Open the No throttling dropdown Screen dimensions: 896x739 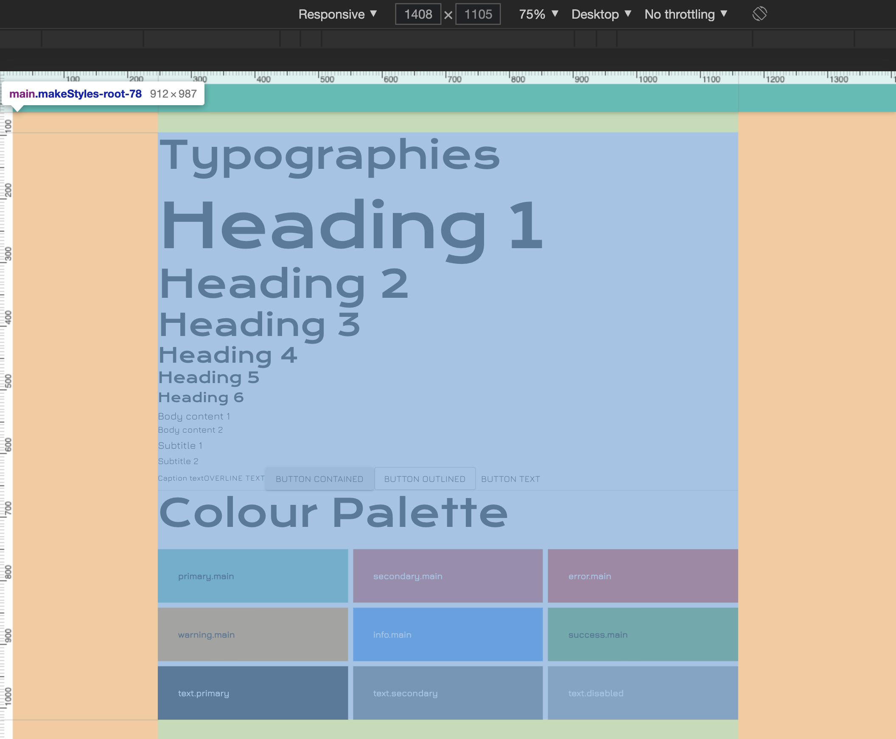pos(686,14)
